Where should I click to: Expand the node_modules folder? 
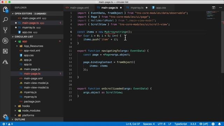[x=15, y=111]
